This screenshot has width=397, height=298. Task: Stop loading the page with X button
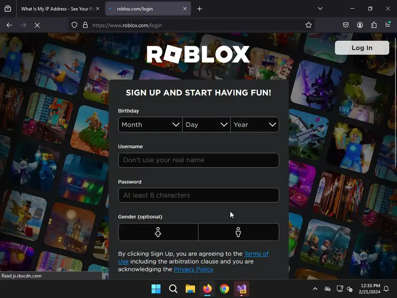[x=37, y=25]
